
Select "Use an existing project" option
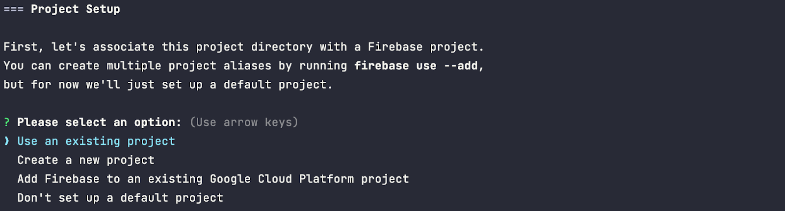coord(96,141)
